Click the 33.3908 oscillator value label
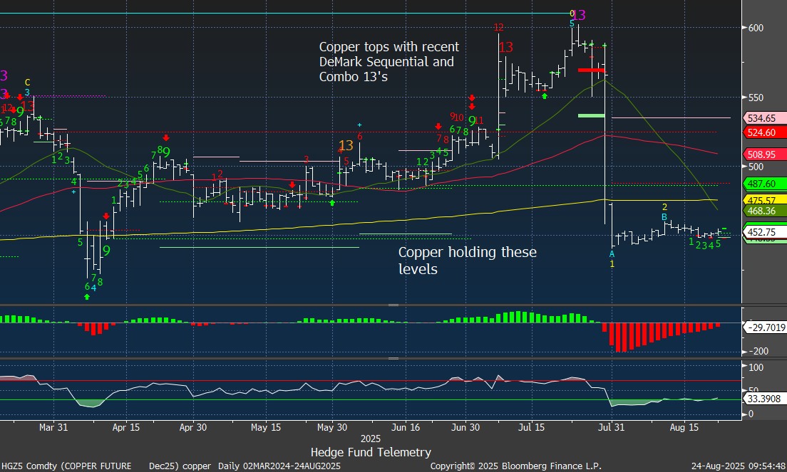Image resolution: width=787 pixels, height=472 pixels. [x=763, y=399]
